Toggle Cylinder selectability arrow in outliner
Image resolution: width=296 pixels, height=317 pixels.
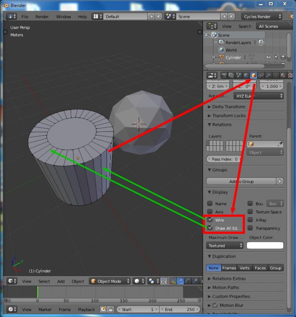click(276, 57)
